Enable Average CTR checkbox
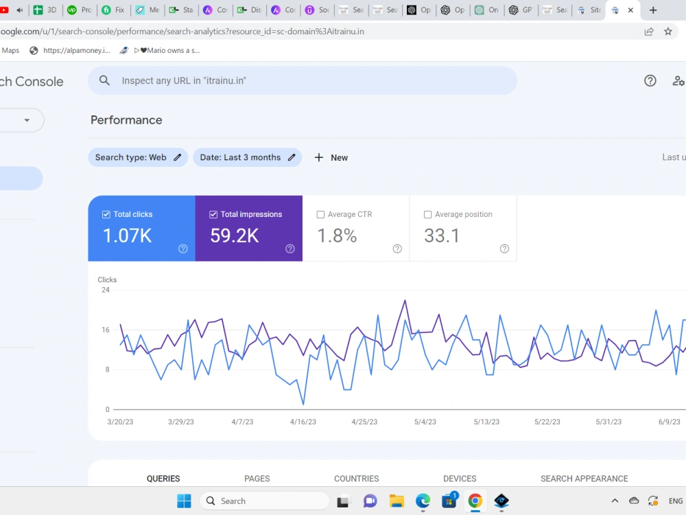This screenshot has width=686, height=515. [320, 214]
